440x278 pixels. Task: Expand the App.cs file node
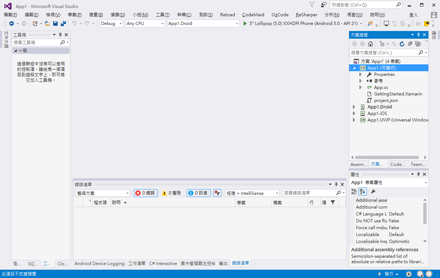tap(361, 87)
